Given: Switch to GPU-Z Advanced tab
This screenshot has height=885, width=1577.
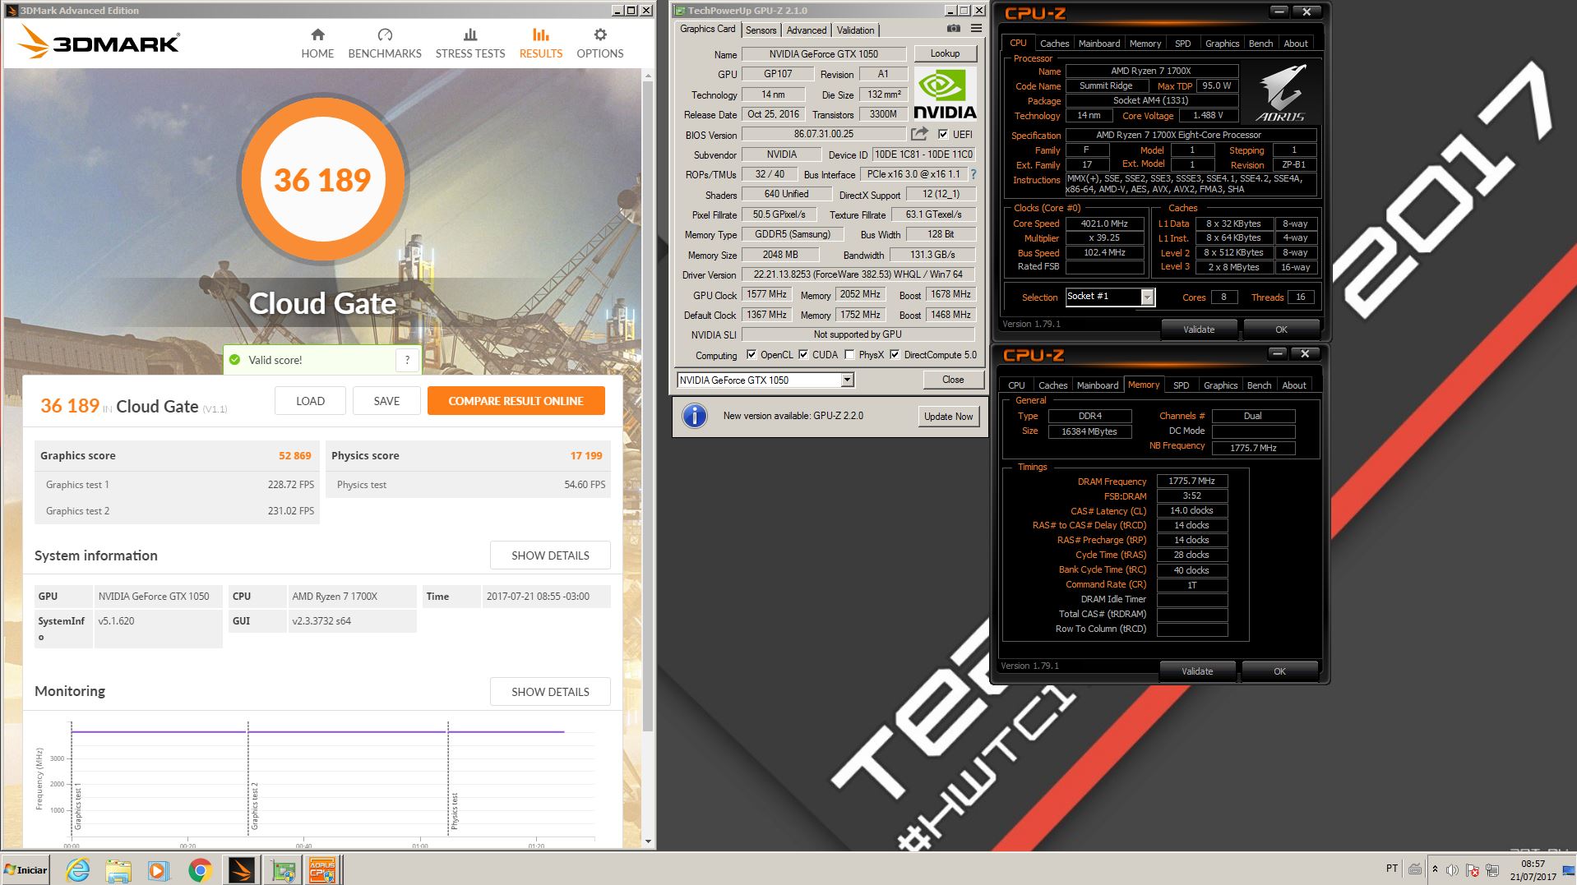Looking at the screenshot, I should coord(807,30).
